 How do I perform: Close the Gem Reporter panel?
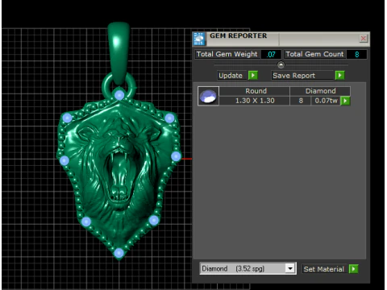pyautogui.click(x=364, y=39)
